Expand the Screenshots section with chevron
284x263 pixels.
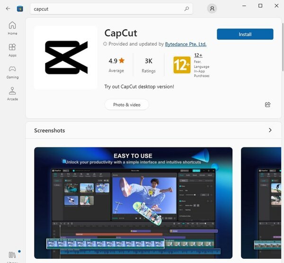[x=270, y=130]
